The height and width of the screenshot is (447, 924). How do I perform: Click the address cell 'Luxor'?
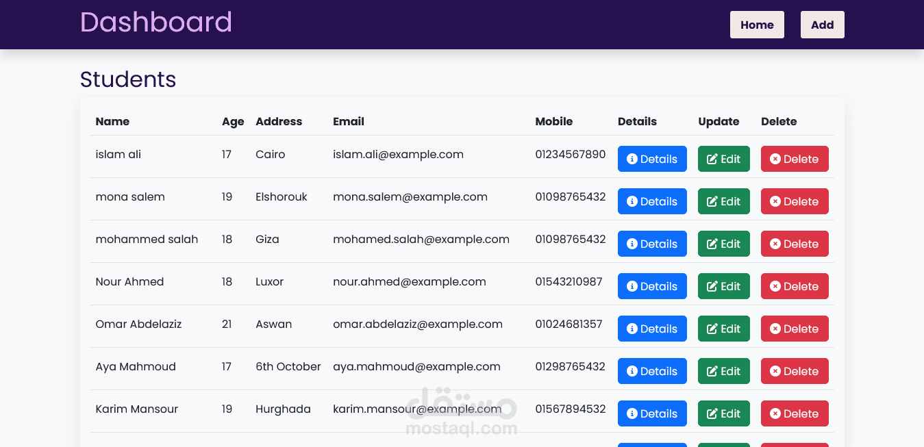269,281
